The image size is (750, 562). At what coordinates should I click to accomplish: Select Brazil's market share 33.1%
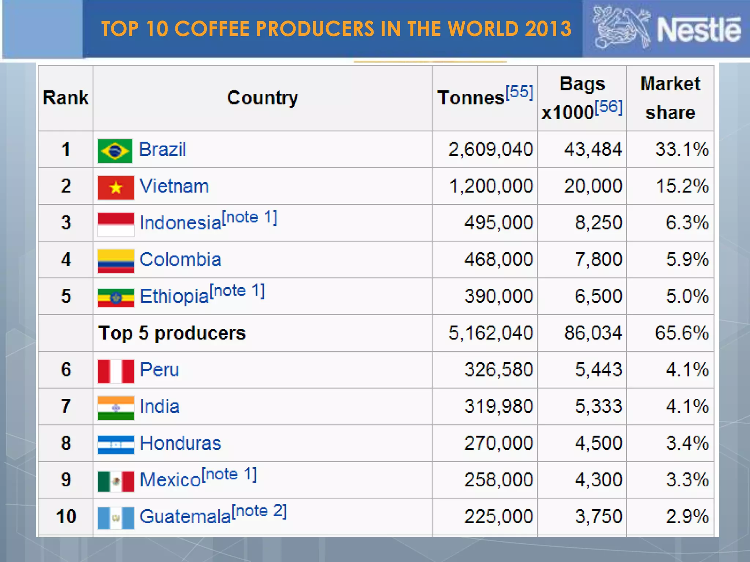pos(682,149)
